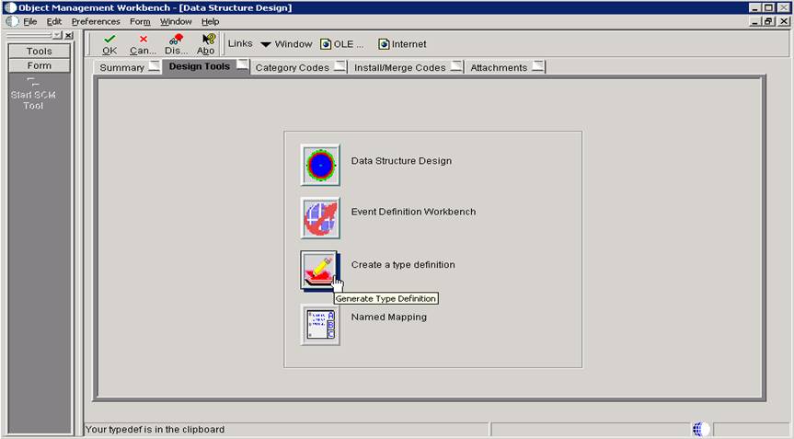Image resolution: width=794 pixels, height=439 pixels.
Task: Switch to the Category Codes tab
Action: click(x=299, y=67)
